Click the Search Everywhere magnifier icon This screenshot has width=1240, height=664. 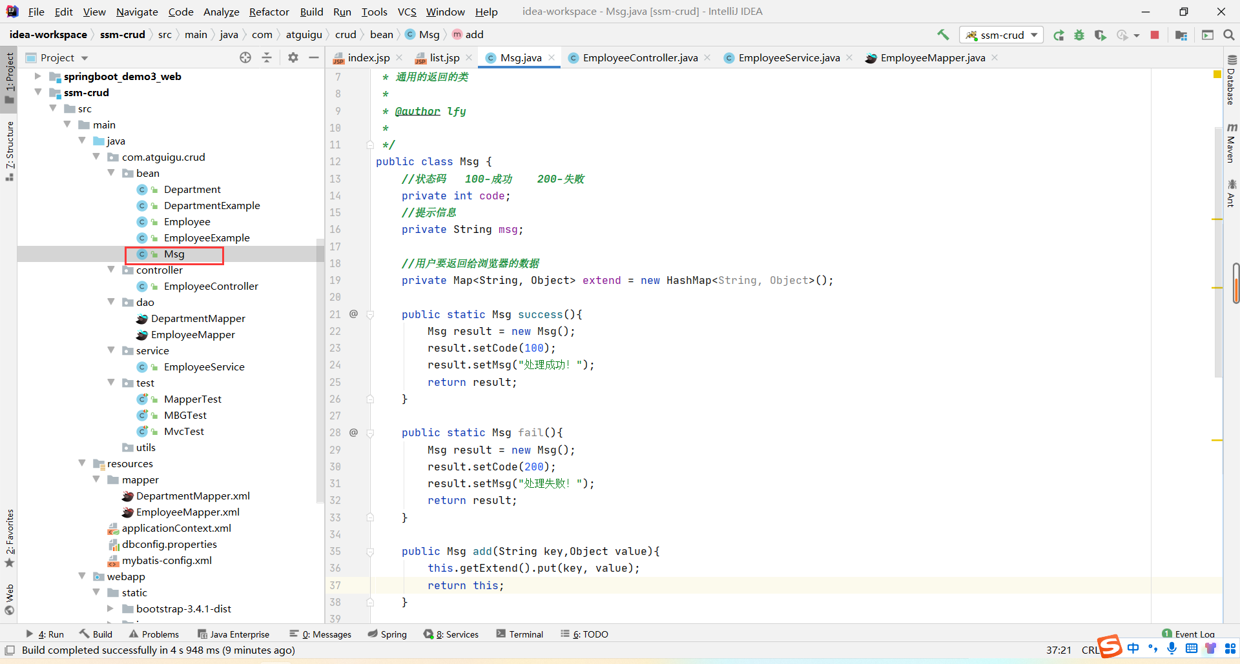pos(1229,35)
